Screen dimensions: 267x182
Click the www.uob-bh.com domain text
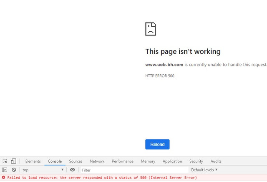pos(164,65)
